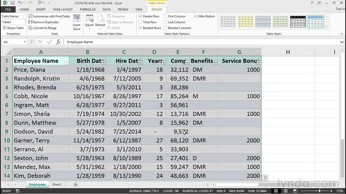Switch to Sheet1

pos(57,184)
